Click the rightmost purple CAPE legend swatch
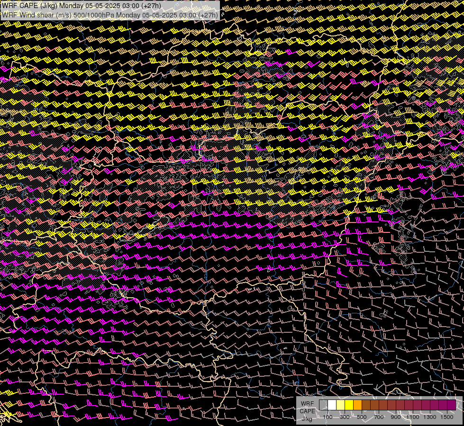This screenshot has width=464, height=426. (451, 405)
